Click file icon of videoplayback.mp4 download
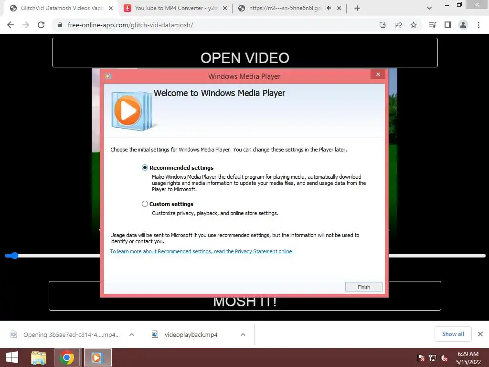 click(155, 335)
